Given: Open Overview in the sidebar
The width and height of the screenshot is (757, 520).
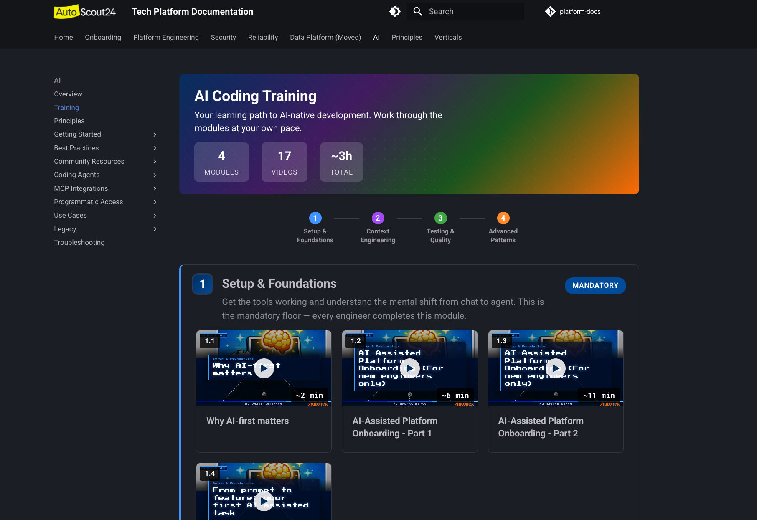Looking at the screenshot, I should (x=68, y=94).
